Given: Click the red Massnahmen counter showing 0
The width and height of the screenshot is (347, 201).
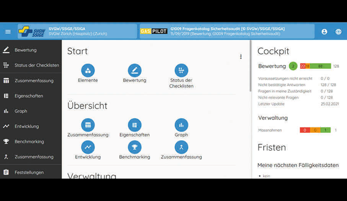Looking at the screenshot, I should 305,130.
